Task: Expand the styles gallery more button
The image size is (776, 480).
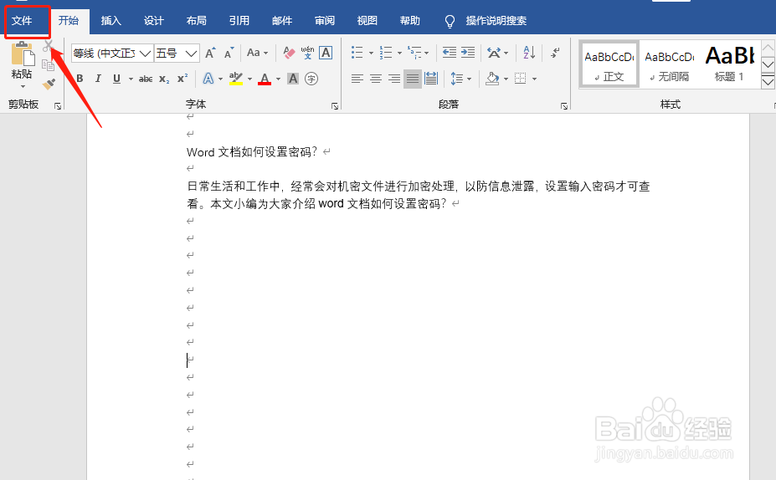Action: (x=768, y=82)
